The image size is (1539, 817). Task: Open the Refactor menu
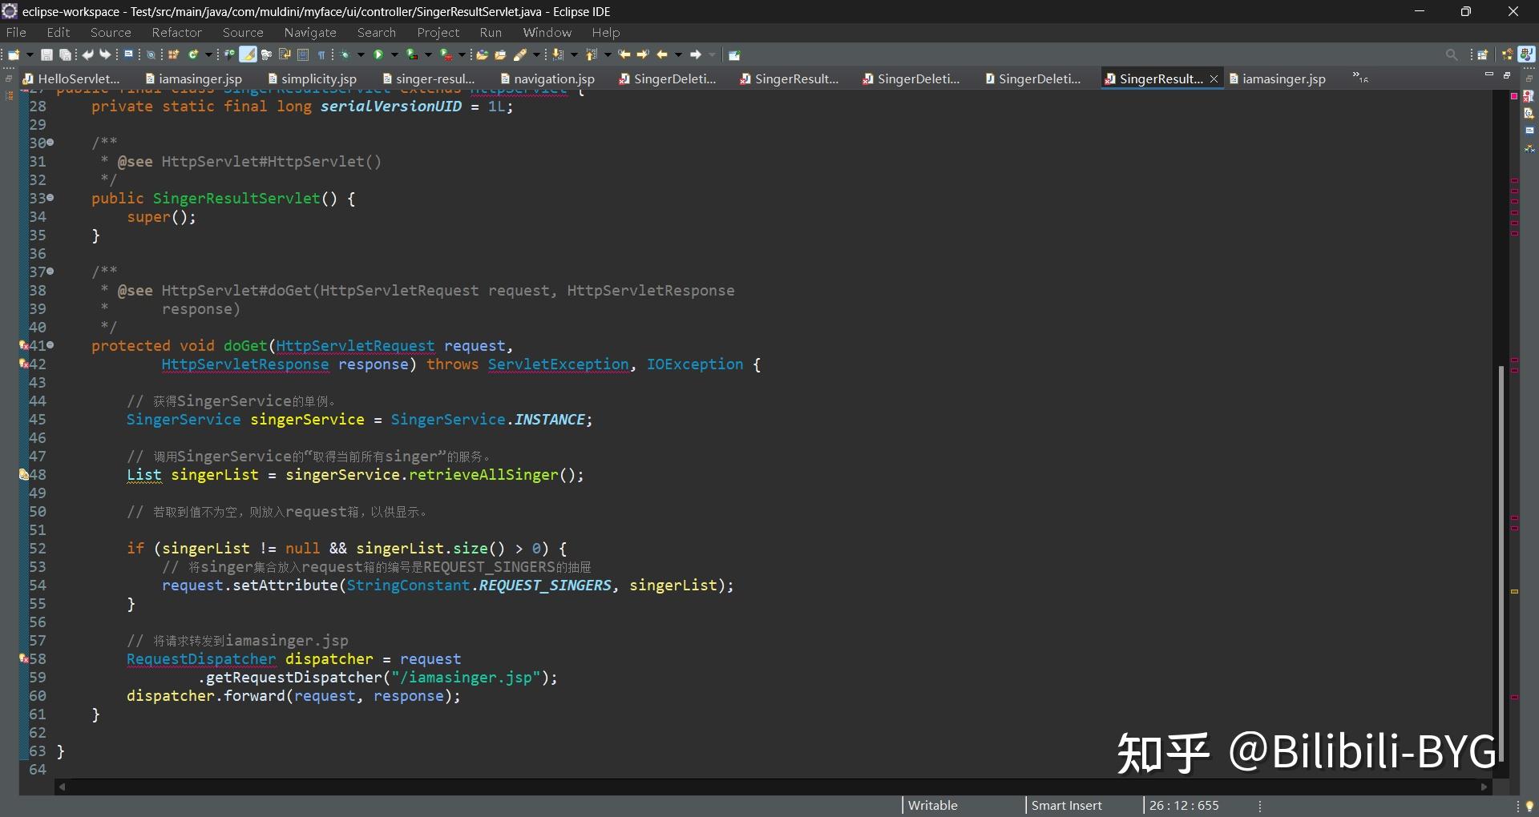[176, 32]
